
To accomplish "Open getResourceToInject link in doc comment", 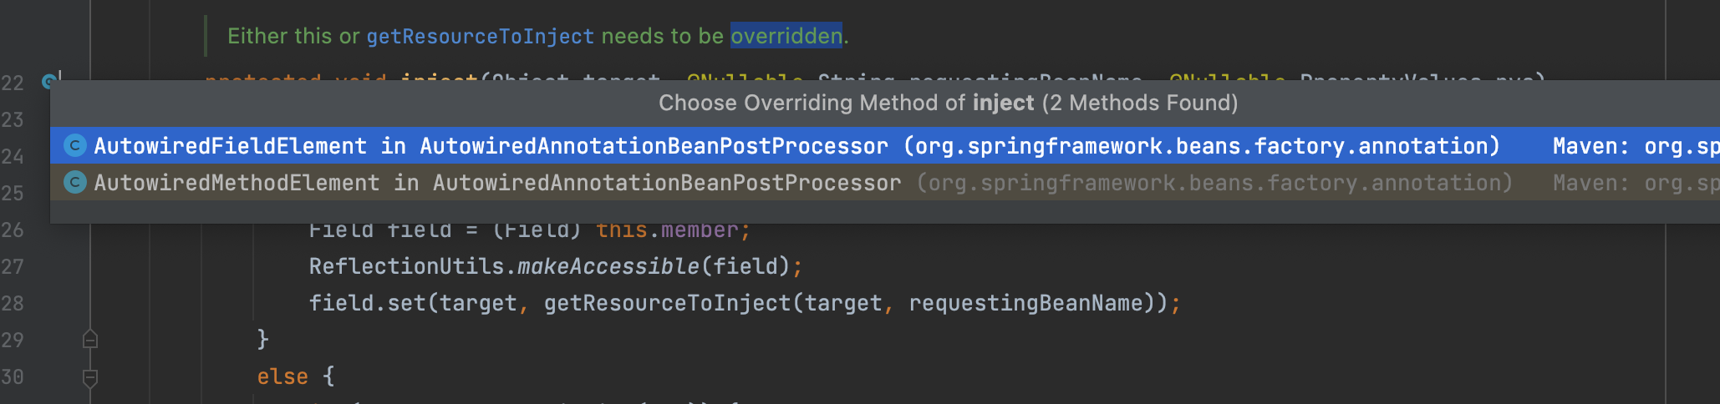I will 480,36.
